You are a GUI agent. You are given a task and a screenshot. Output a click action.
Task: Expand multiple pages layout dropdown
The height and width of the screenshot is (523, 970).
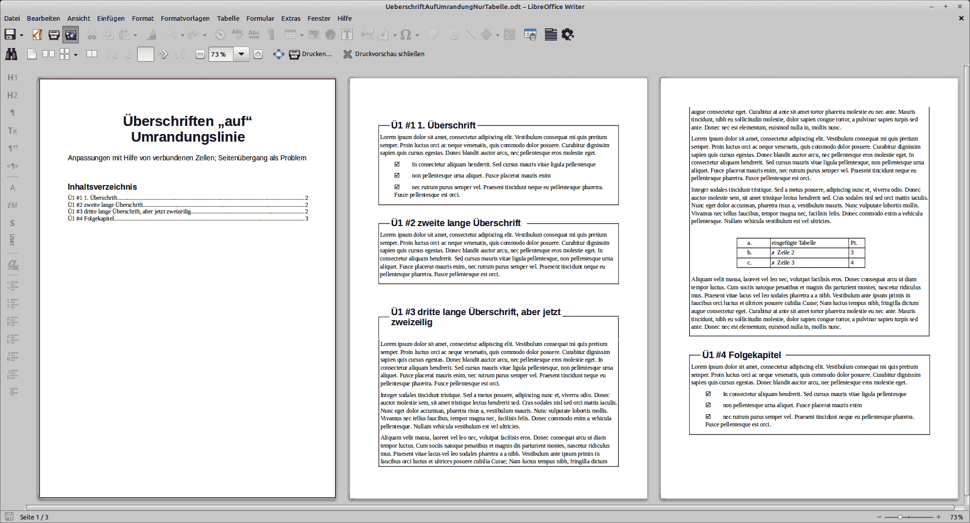[x=75, y=55]
